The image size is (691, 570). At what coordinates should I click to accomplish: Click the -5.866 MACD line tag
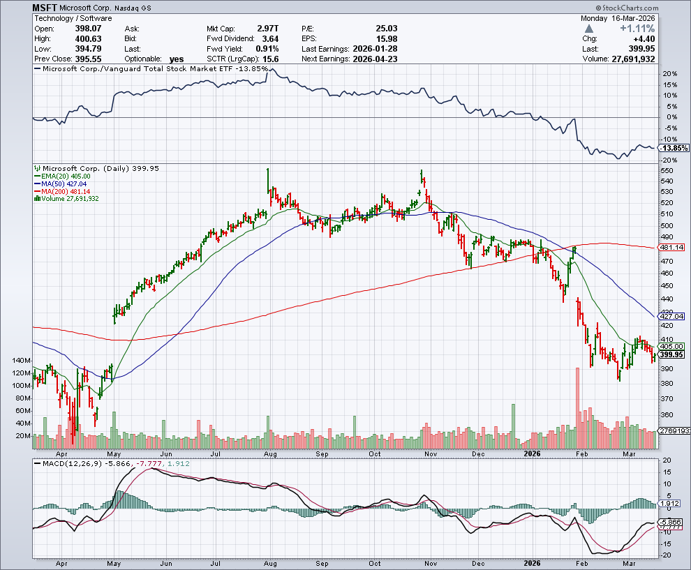[671, 523]
